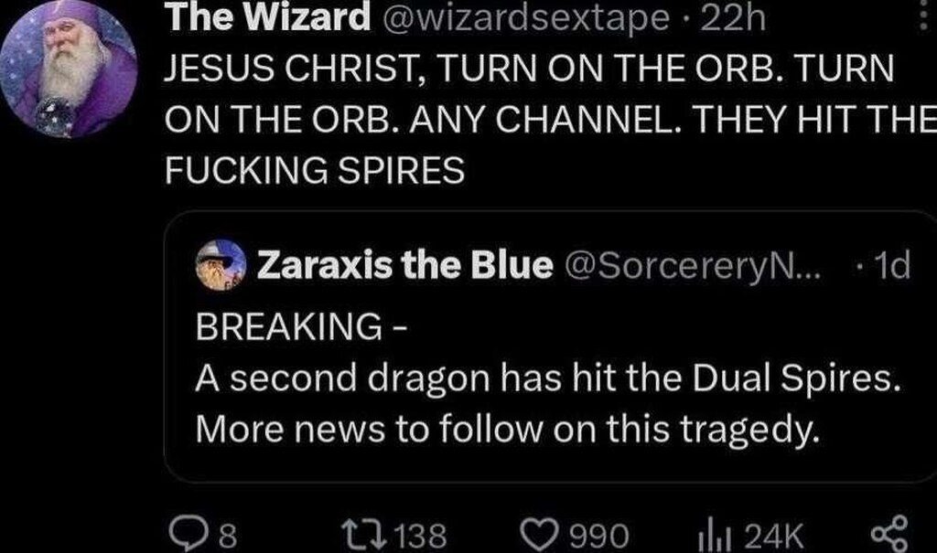Like the post with the heart icon
Image resolution: width=937 pixels, height=553 pixels.
click(546, 533)
